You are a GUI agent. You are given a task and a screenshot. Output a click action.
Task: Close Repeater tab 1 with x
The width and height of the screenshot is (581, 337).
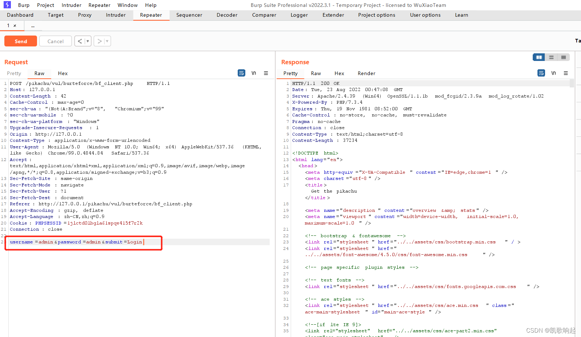coord(15,26)
